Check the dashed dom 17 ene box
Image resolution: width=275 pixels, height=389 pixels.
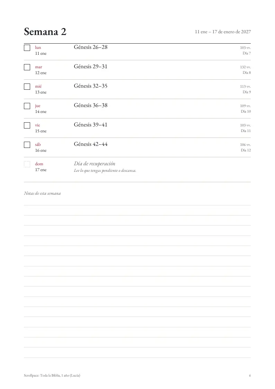[27, 164]
